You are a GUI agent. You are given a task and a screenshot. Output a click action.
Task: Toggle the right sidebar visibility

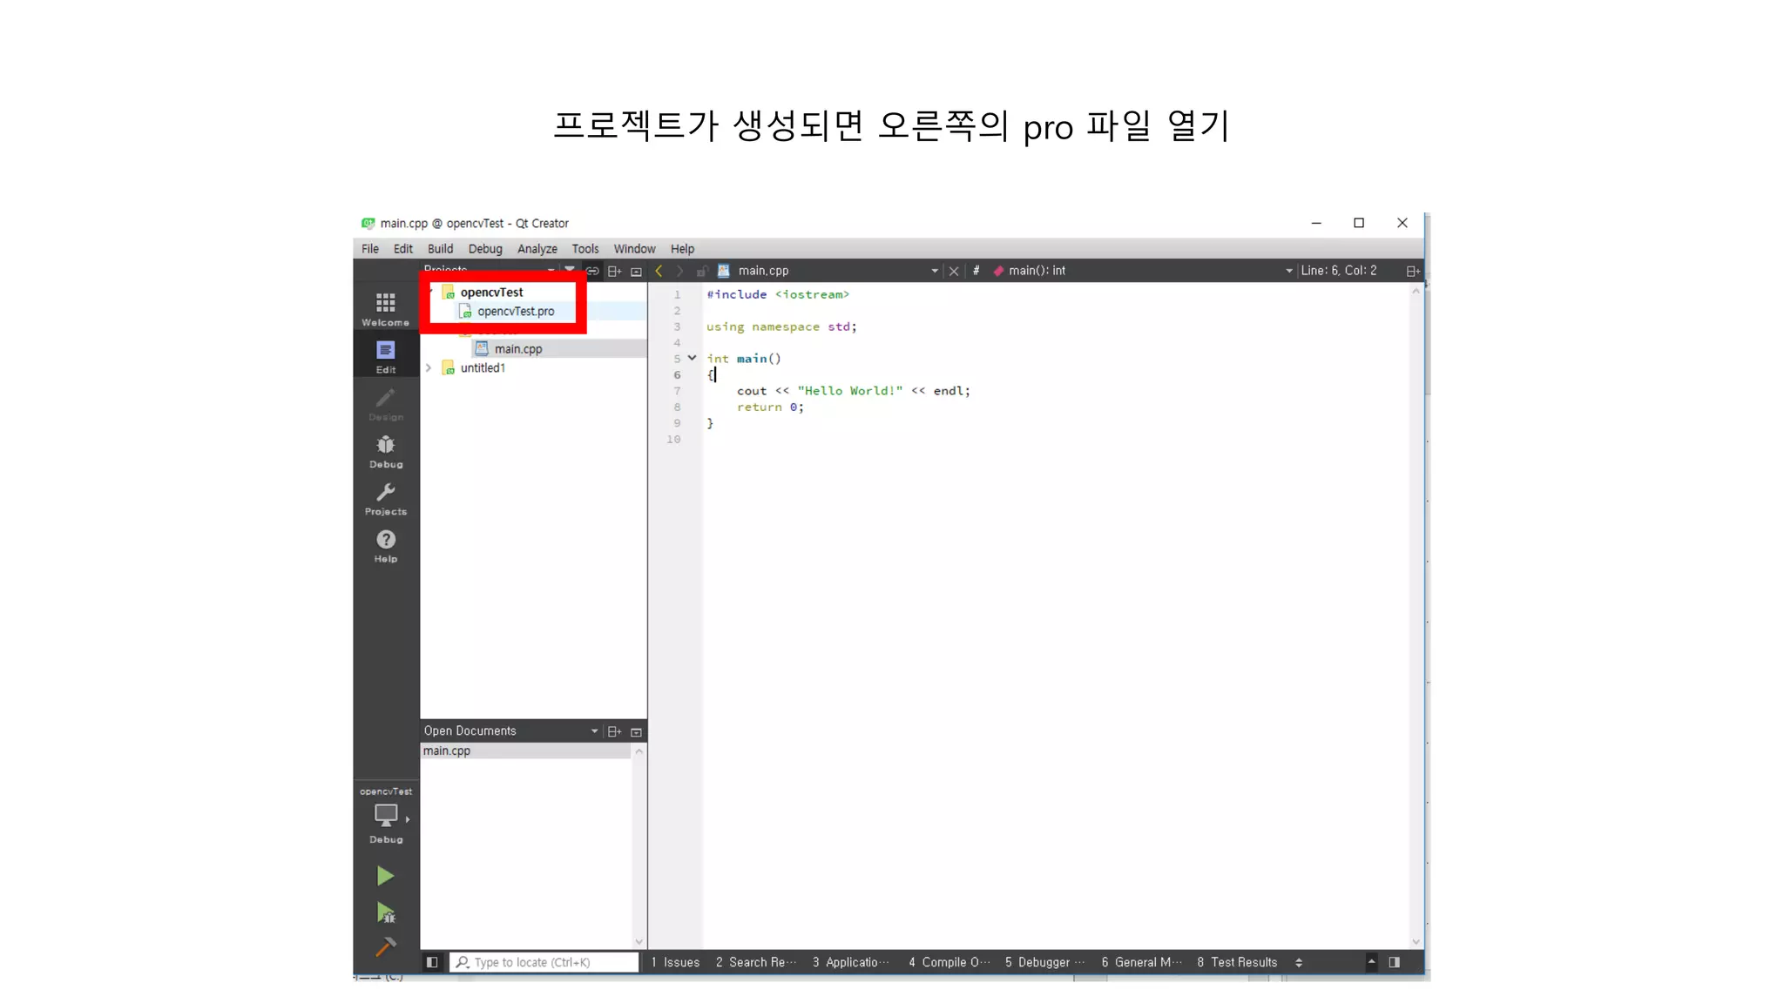(x=1394, y=962)
